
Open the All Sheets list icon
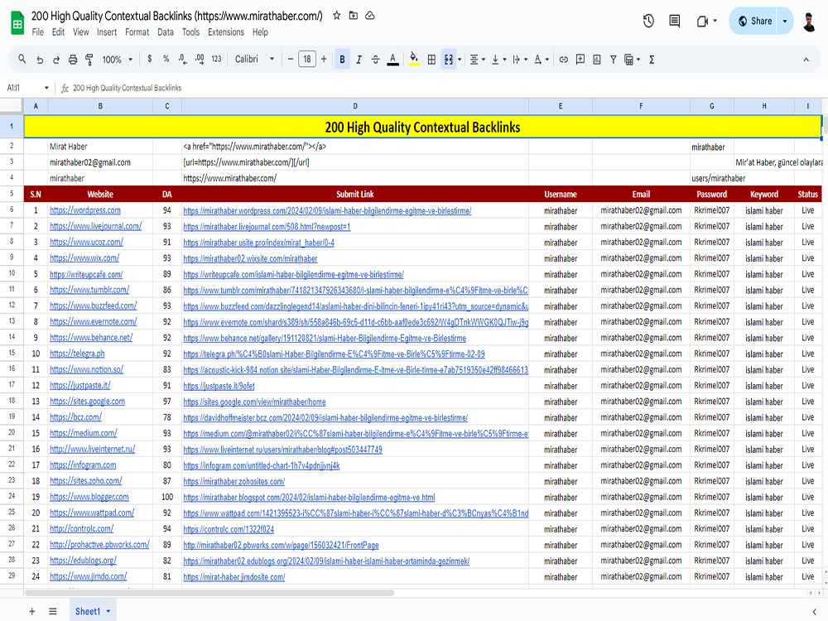click(53, 611)
